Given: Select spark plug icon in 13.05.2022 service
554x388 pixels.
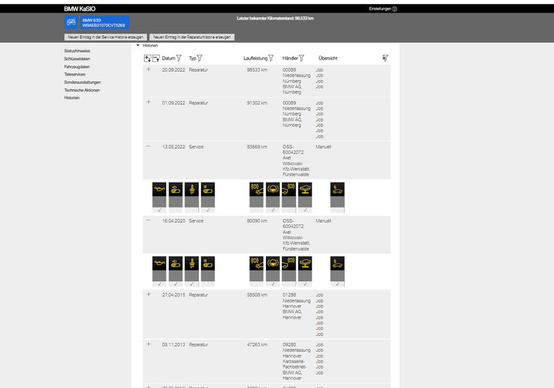Looking at the screenshot, I should tap(192, 190).
